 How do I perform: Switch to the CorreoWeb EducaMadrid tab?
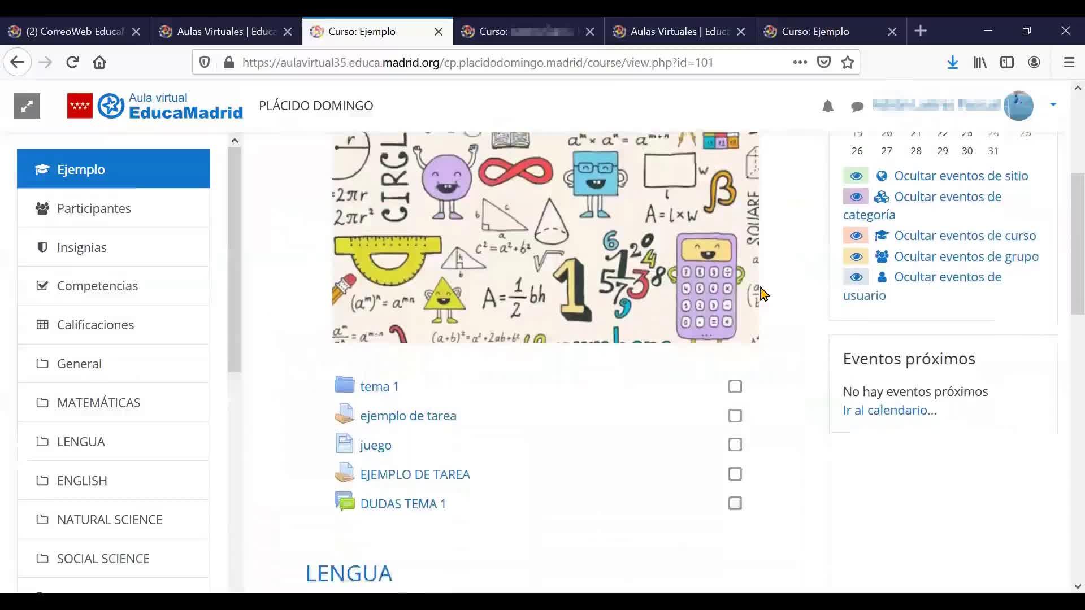73,32
